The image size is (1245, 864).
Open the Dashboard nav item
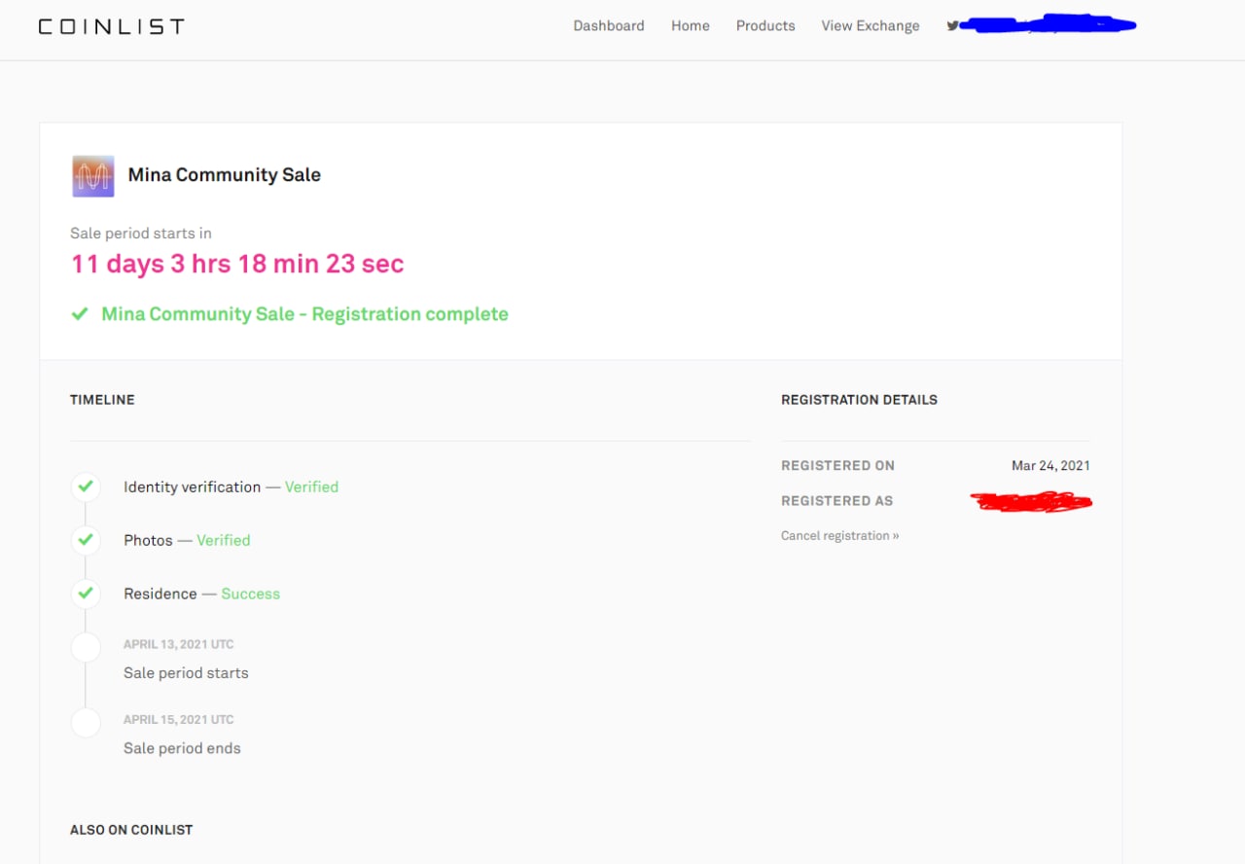609,26
